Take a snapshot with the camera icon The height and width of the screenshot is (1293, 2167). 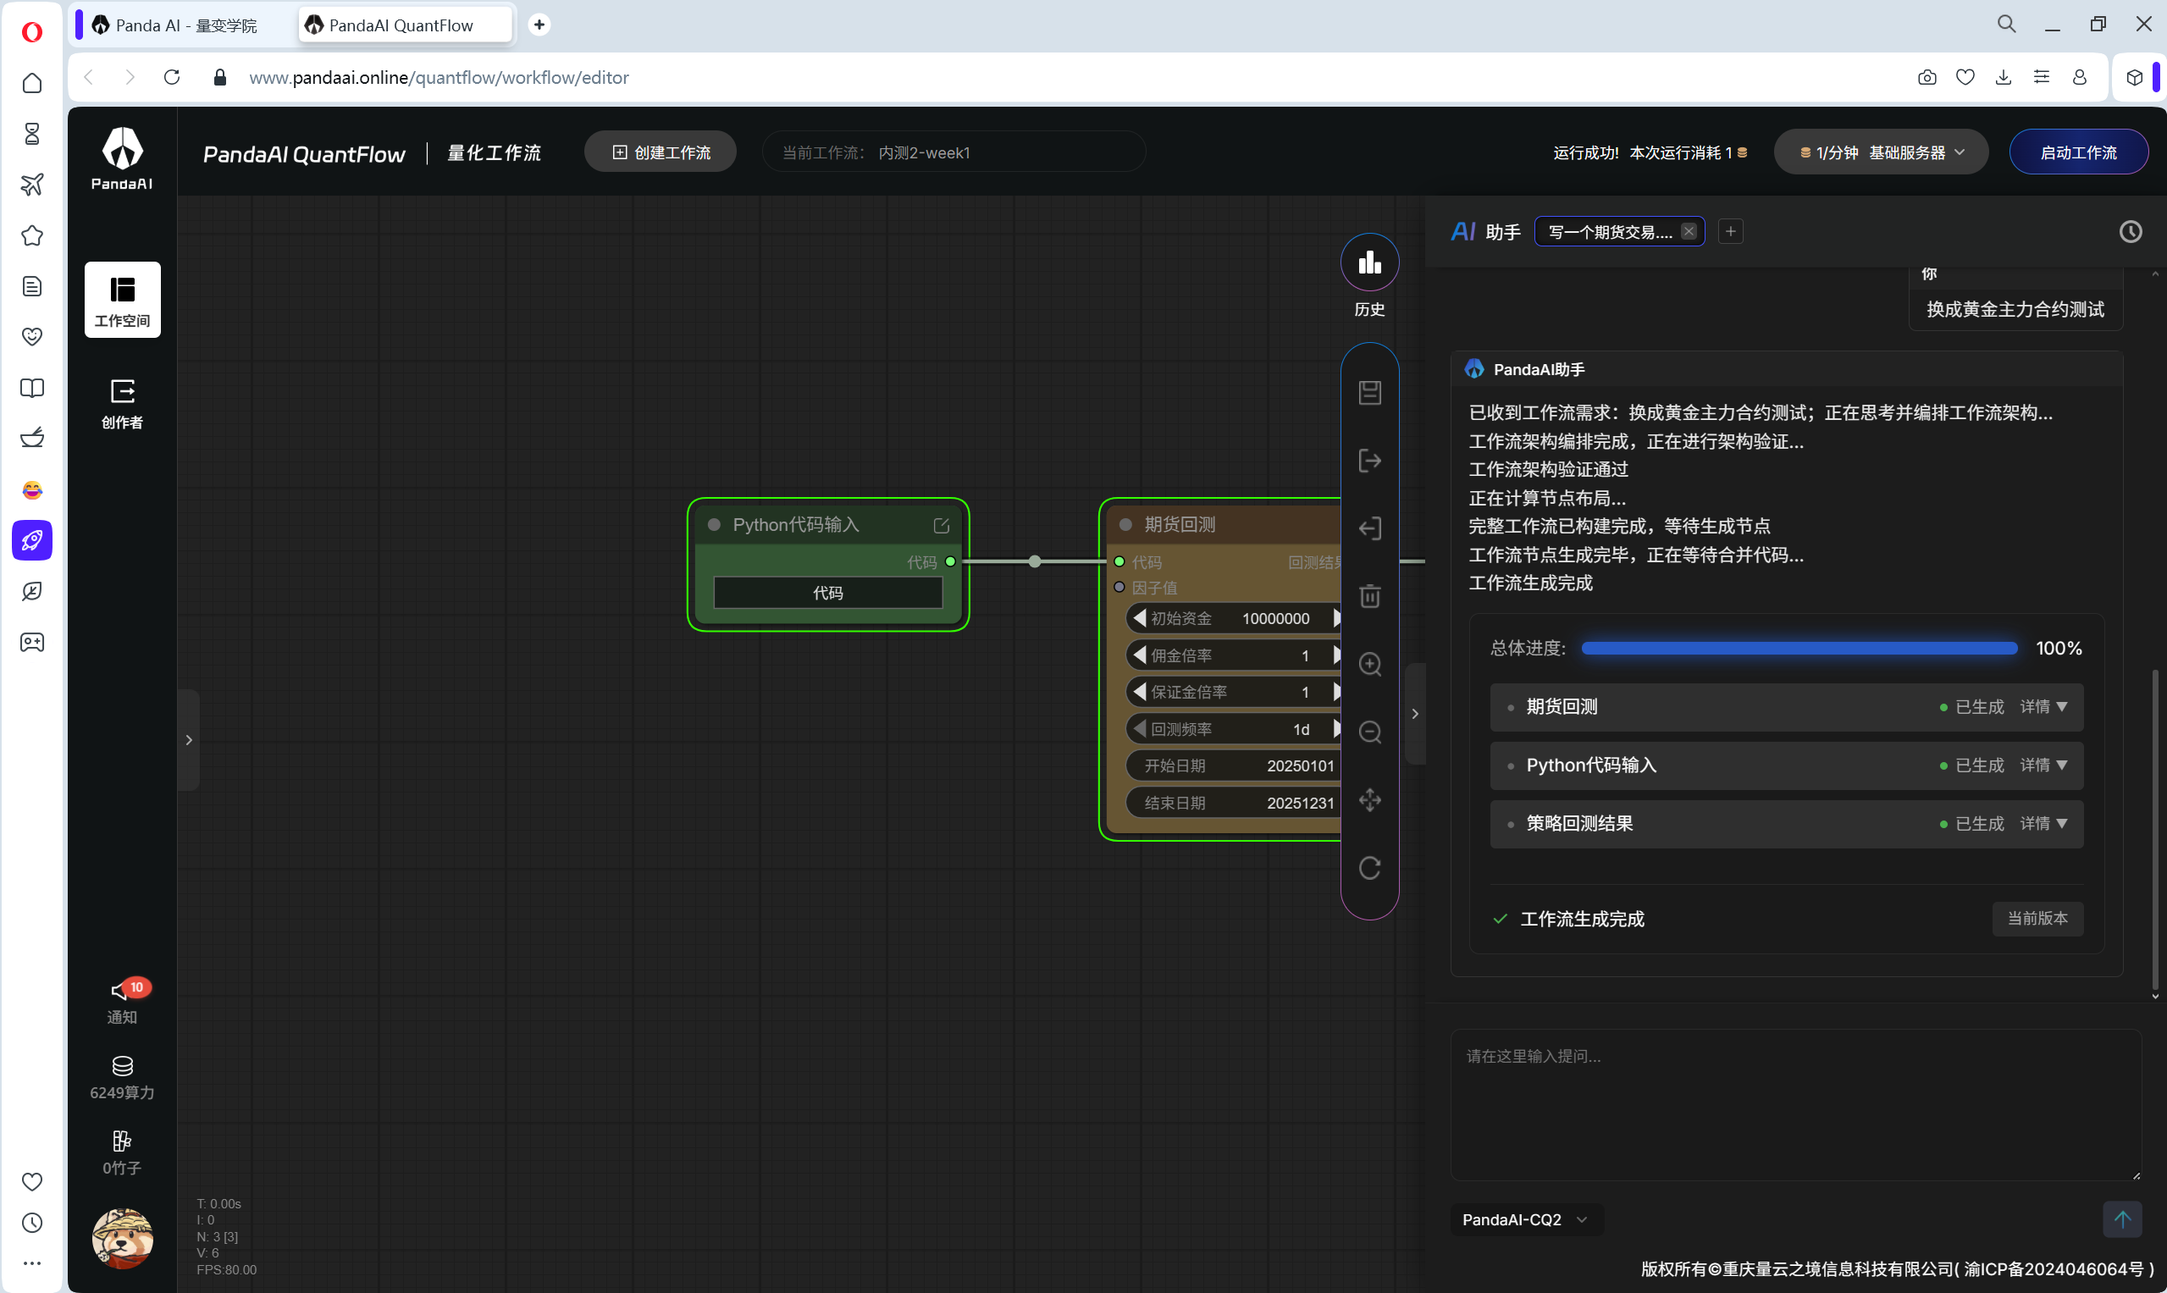coord(1927,78)
